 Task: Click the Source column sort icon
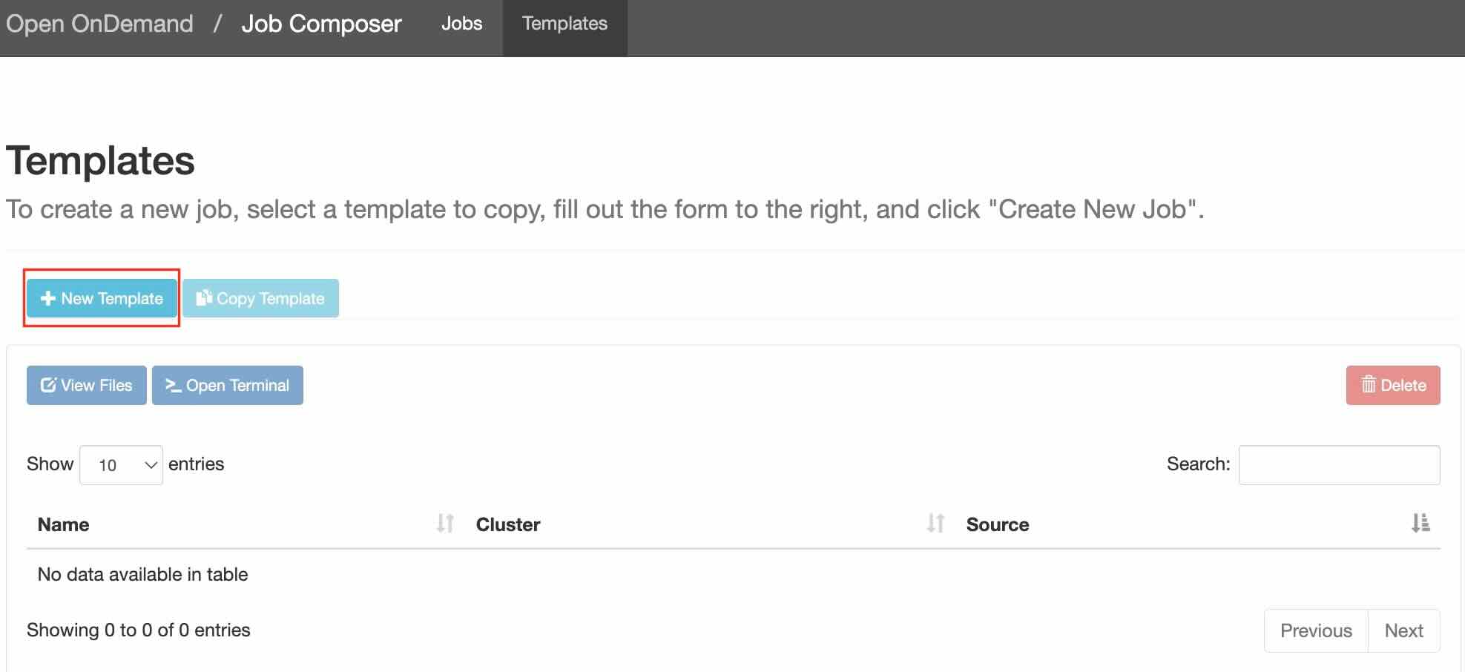tap(1420, 524)
